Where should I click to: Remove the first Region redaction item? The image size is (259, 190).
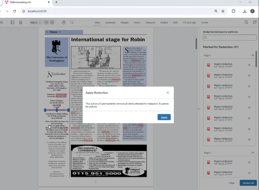[x=249, y=65]
